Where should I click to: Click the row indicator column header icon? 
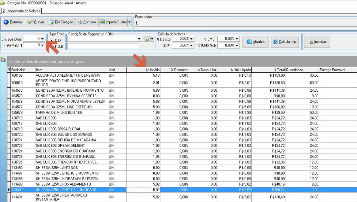tap(9, 70)
